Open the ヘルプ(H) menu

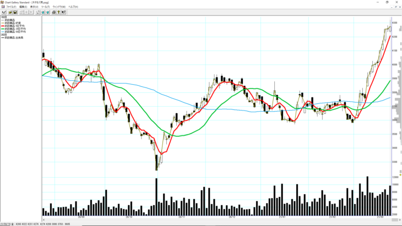click(x=73, y=7)
